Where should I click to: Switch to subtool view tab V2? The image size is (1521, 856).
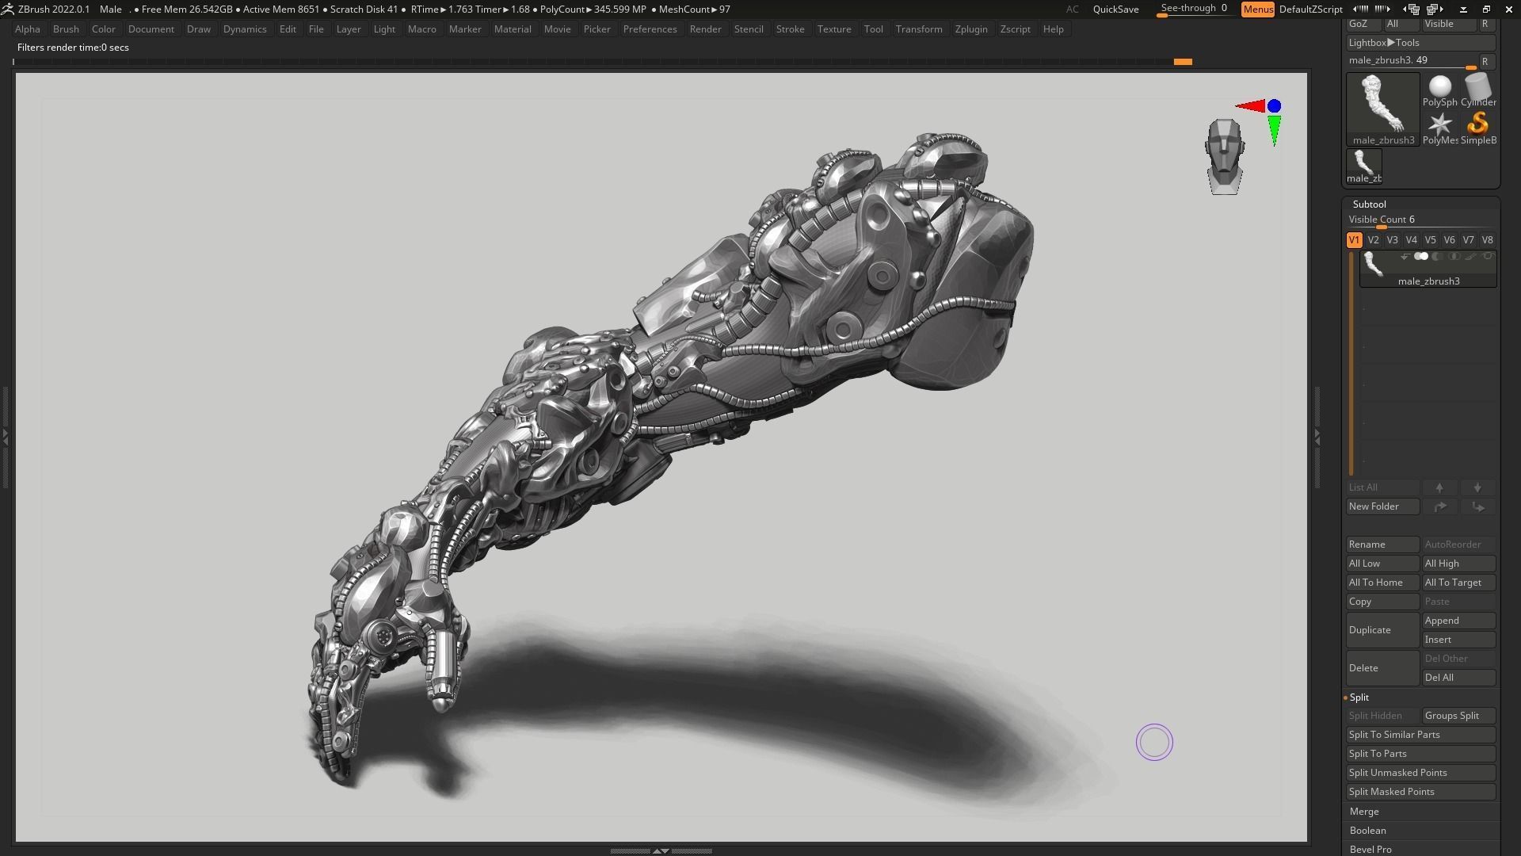1374,240
